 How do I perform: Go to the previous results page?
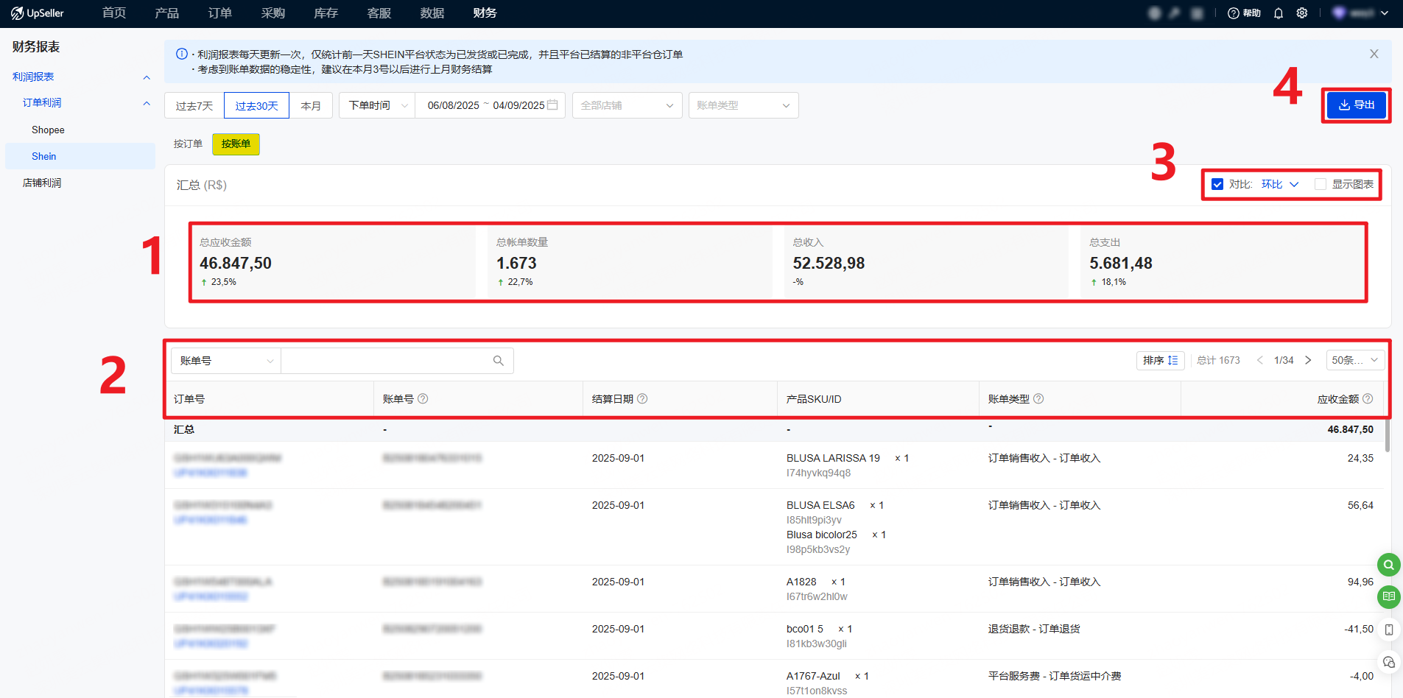1260,360
